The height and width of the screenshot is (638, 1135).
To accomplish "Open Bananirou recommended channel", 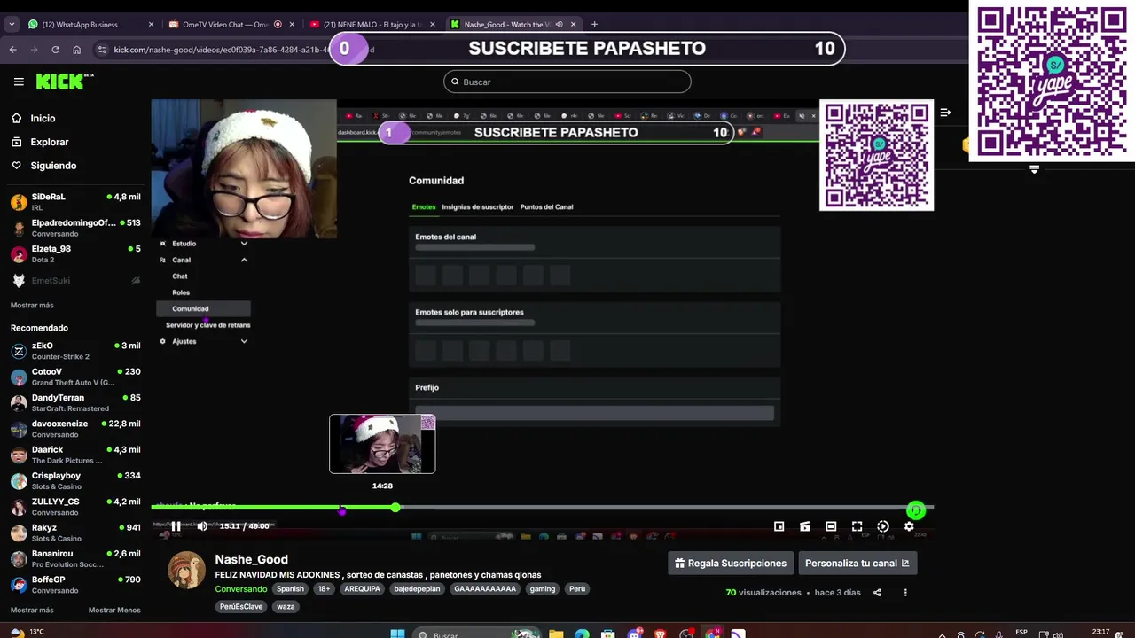I will pyautogui.click(x=74, y=558).
